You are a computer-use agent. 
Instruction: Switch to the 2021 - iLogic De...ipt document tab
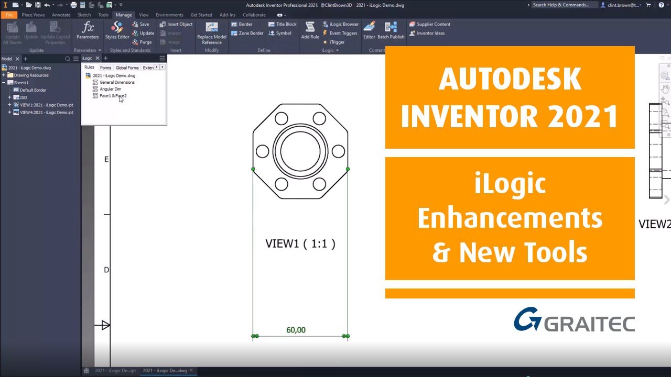115,371
